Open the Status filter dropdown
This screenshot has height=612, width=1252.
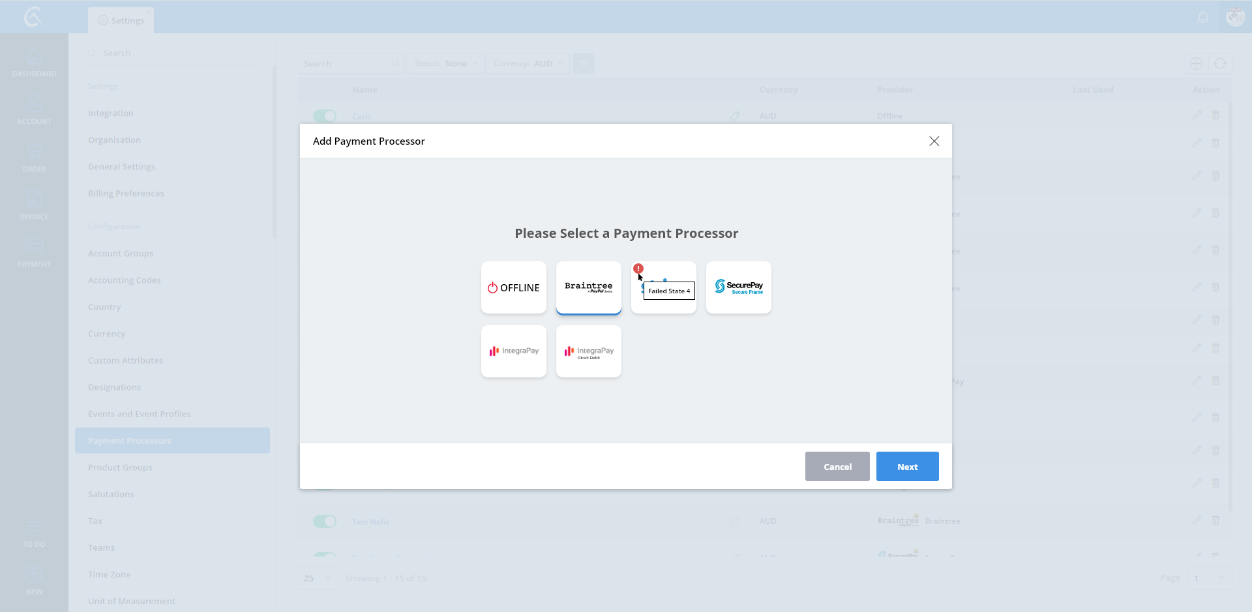[x=446, y=64]
